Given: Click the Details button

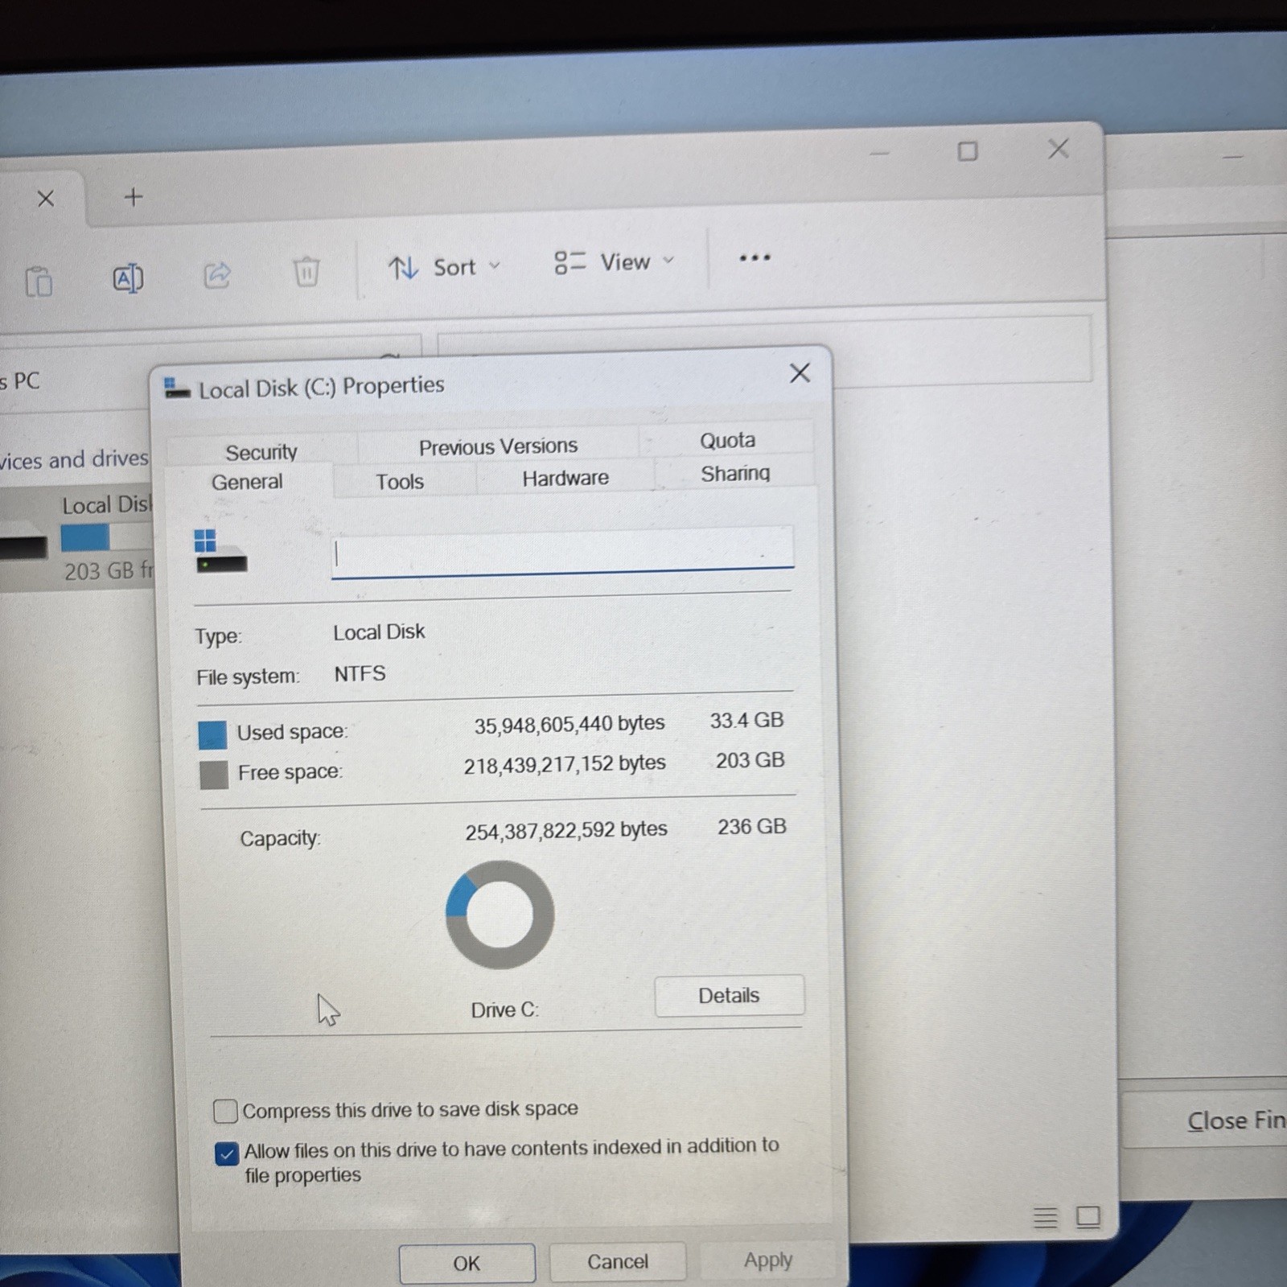Looking at the screenshot, I should pos(729,996).
